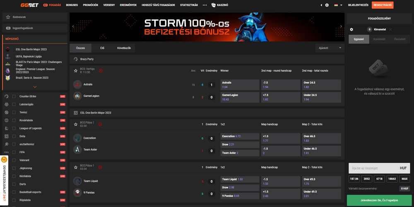Tick the Counter-Strike checkbox

[x=14, y=96]
